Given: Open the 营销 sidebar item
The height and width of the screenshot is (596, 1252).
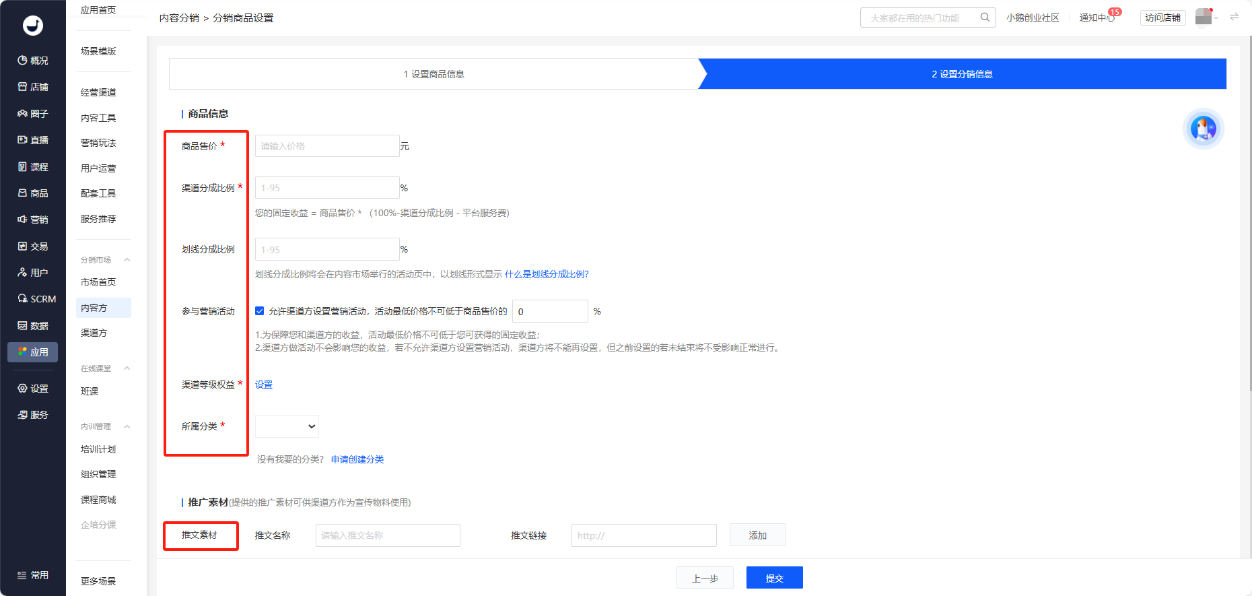Looking at the screenshot, I should (33, 220).
